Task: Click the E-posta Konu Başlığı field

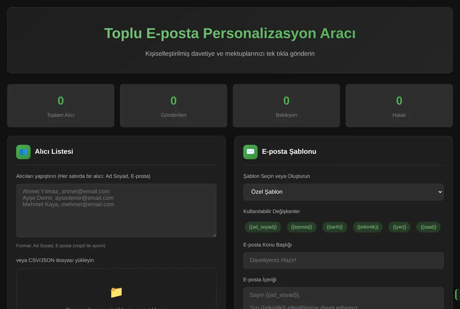Action: click(343, 260)
